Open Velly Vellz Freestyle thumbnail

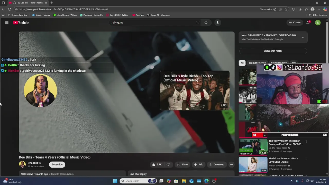[253, 147]
